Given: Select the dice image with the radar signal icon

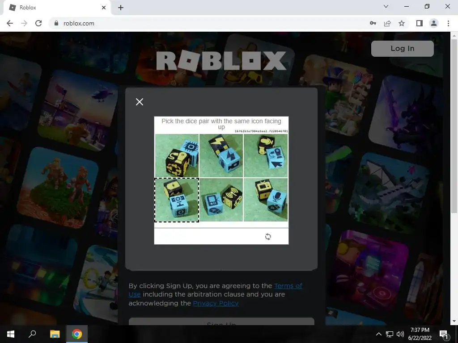Looking at the screenshot, I should [x=221, y=200].
